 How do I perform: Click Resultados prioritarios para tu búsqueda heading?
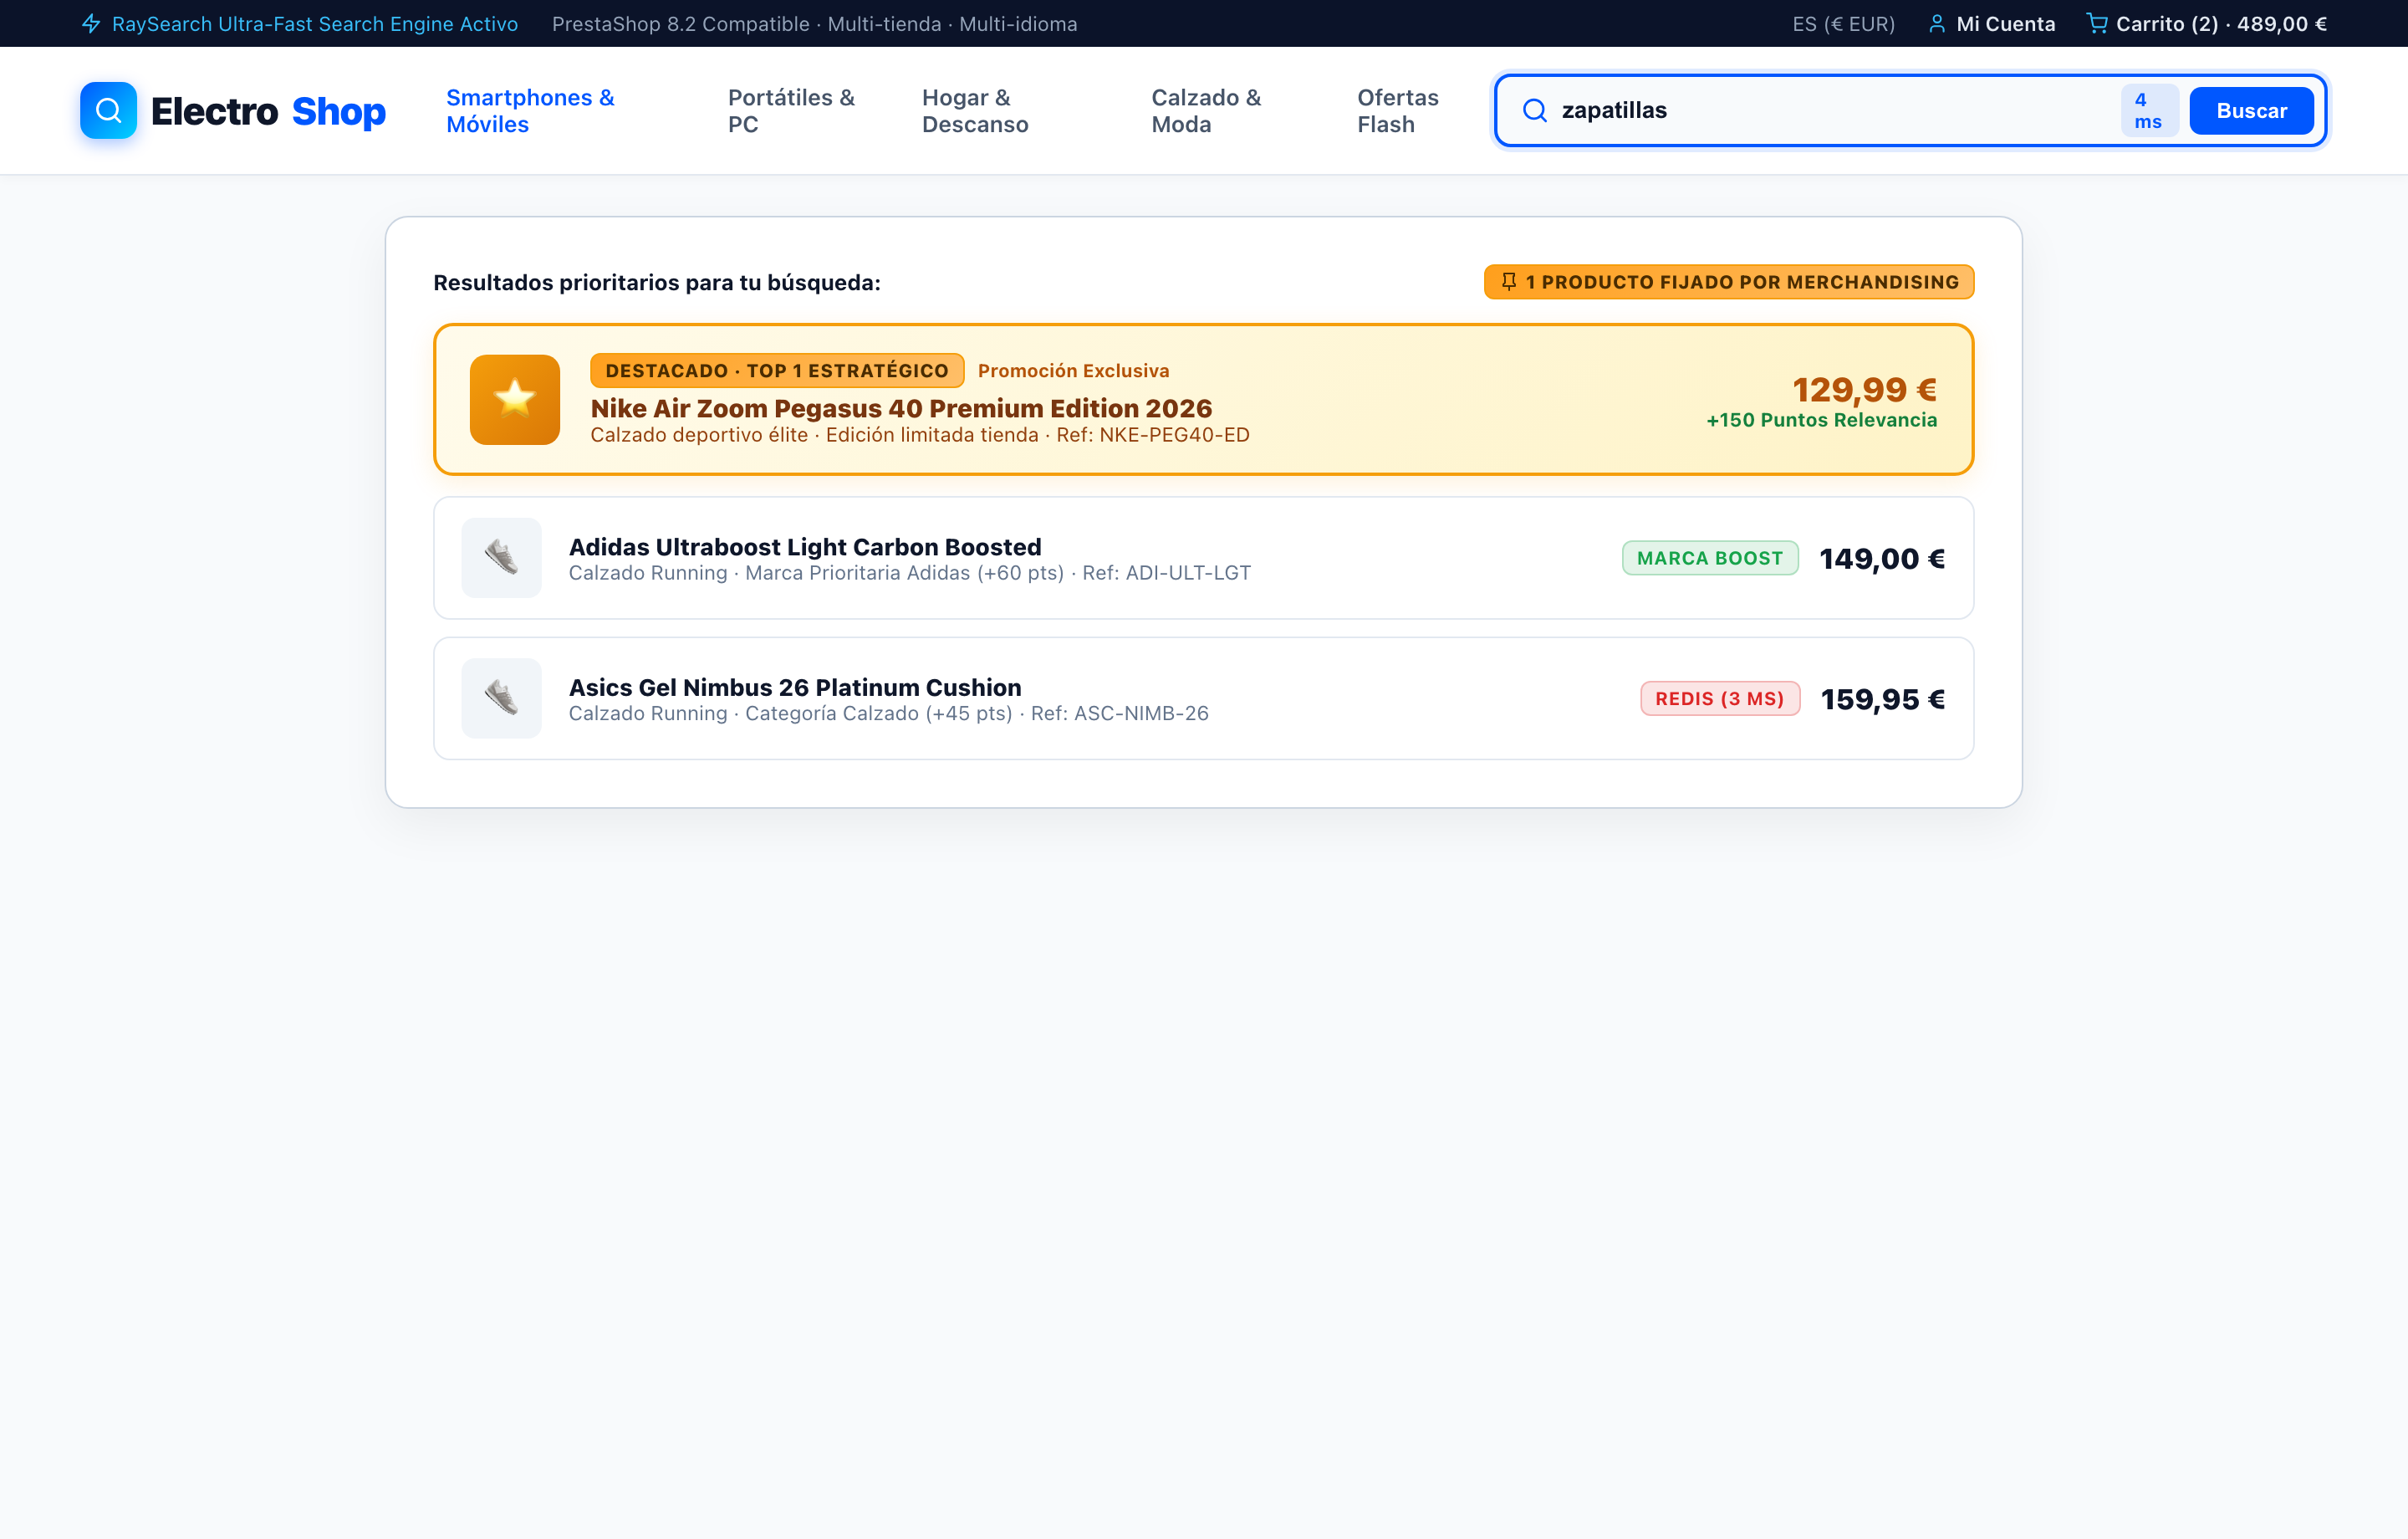click(657, 282)
